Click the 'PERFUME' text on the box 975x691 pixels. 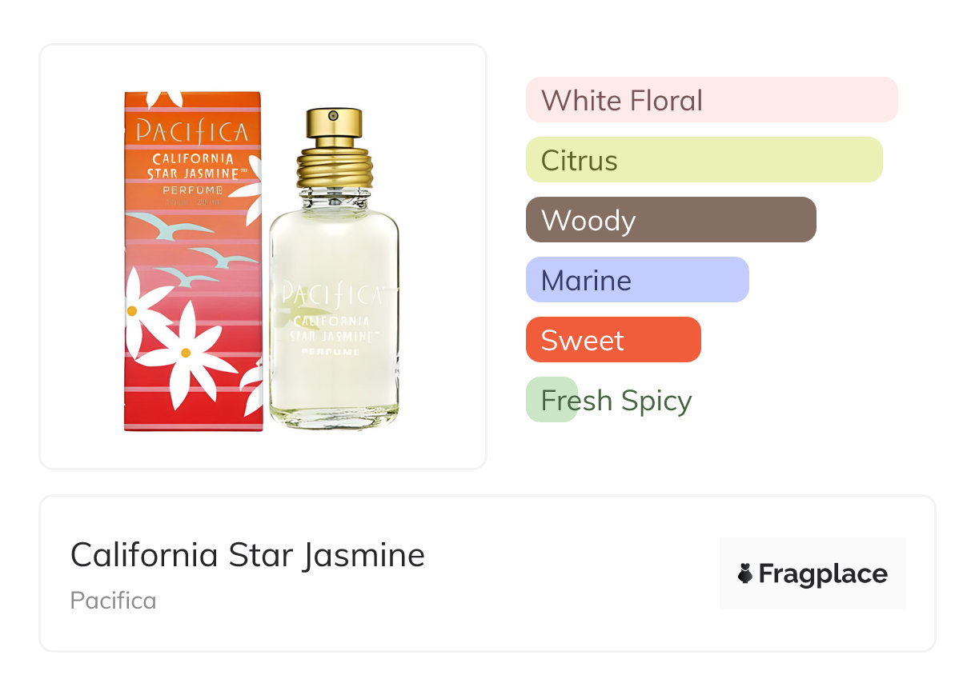pos(193,190)
